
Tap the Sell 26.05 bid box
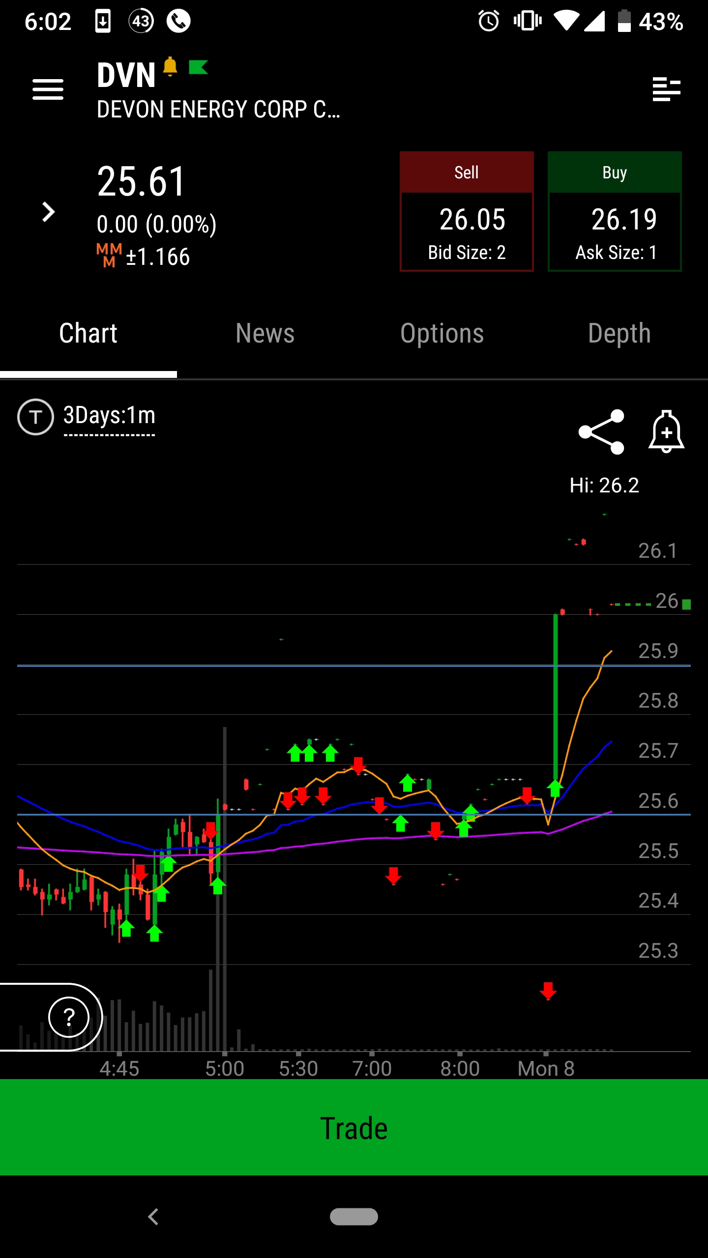467,211
